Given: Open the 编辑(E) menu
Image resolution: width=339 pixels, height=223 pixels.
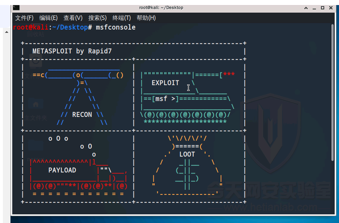Looking at the screenshot, I should click(48, 18).
